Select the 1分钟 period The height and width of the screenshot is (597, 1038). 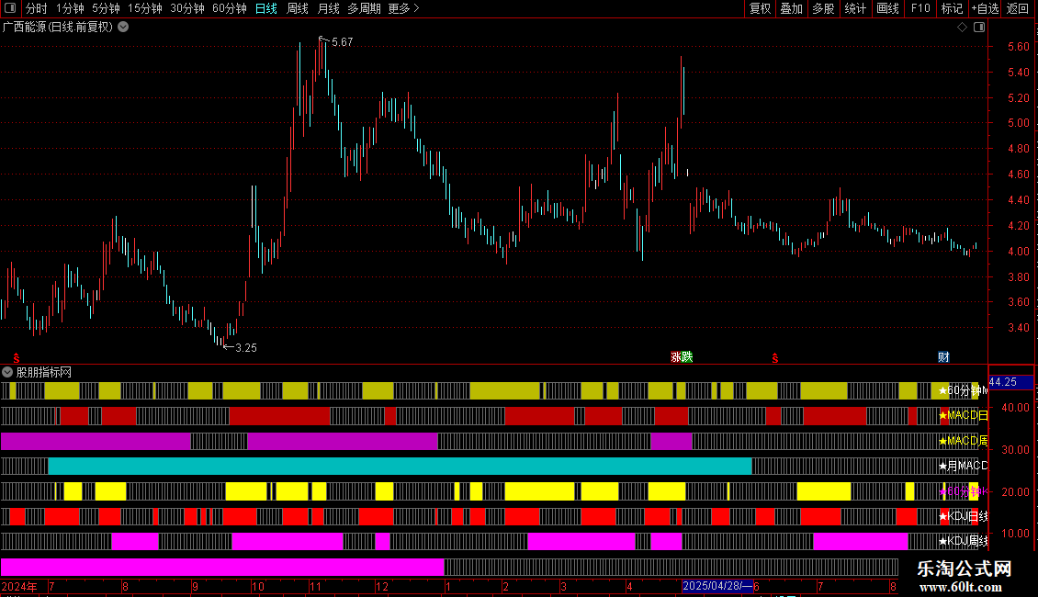(70, 8)
